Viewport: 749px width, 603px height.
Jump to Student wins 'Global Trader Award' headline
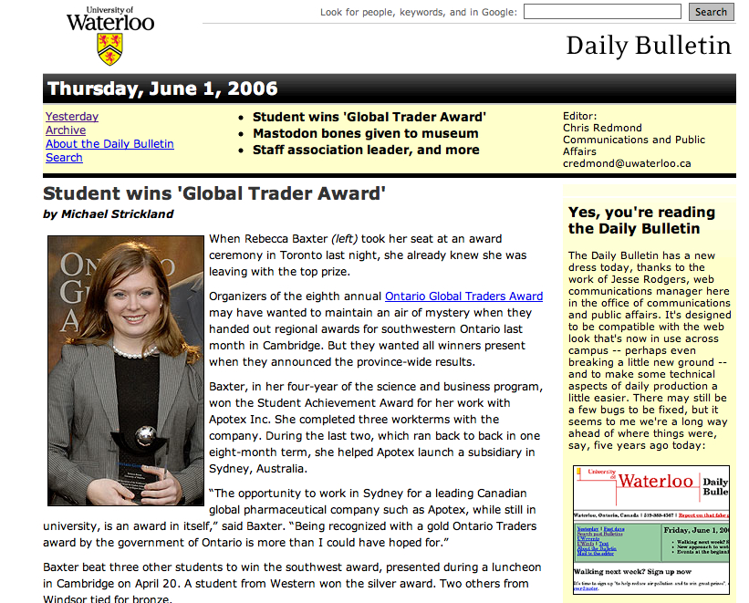click(x=369, y=117)
